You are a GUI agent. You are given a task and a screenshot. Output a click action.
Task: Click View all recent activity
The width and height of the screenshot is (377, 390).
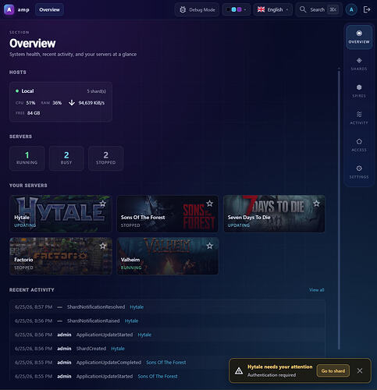(317, 290)
